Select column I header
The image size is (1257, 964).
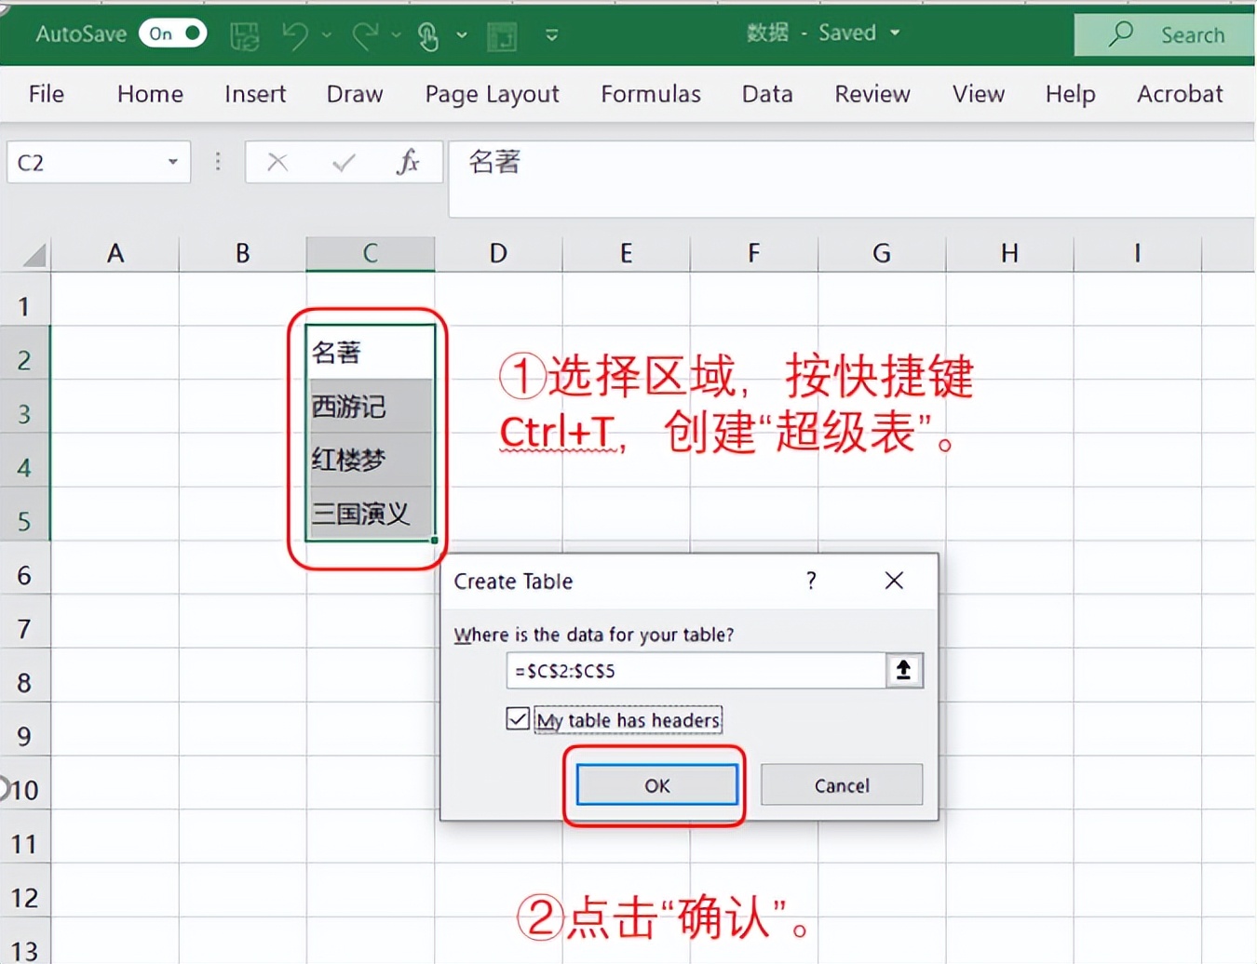[x=1137, y=253]
